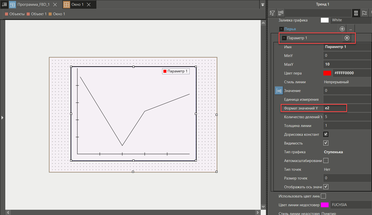Delete the Параметр 1 pen
The image size is (372, 215).
347,38
